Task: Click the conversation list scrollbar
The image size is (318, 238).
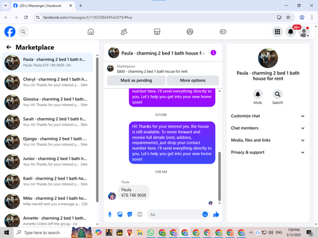Action: (x=97, y=130)
